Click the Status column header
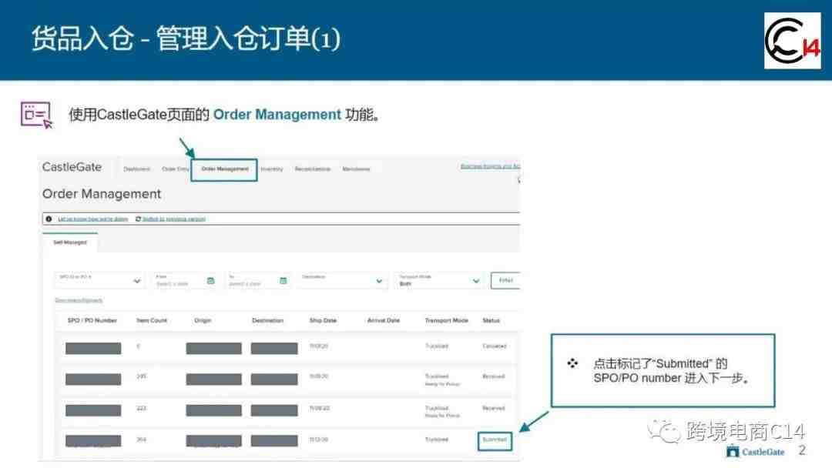 (x=491, y=321)
